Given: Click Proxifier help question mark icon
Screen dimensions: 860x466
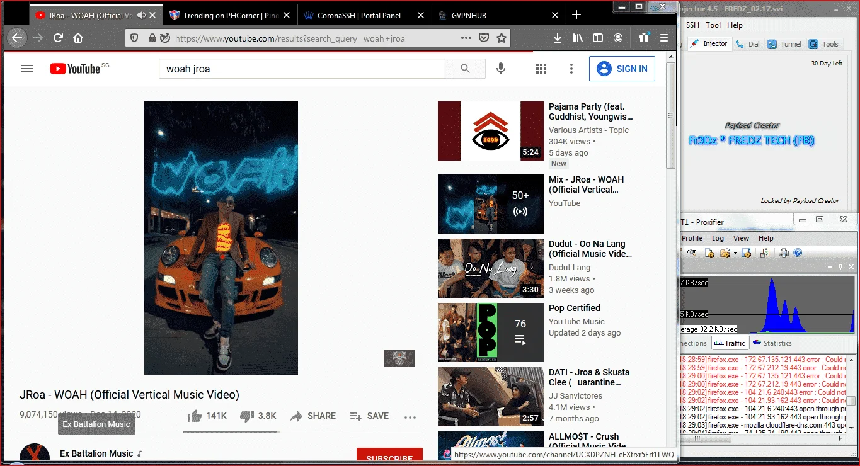Looking at the screenshot, I should click(798, 253).
